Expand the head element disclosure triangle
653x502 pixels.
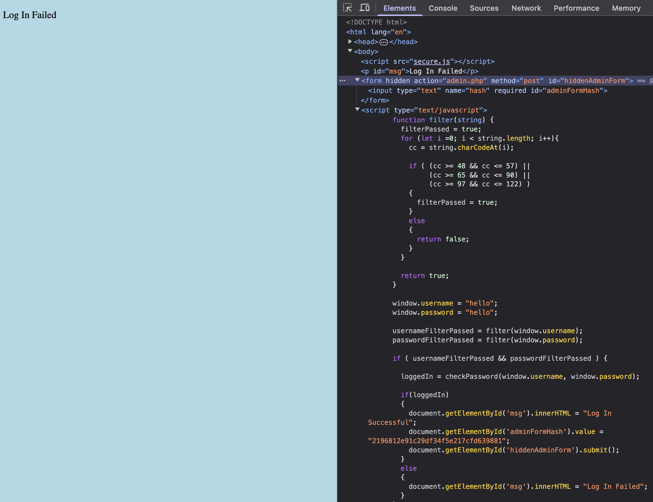coord(350,42)
